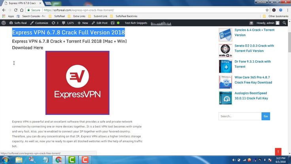Bookmark this page with the star icon

click(267, 10)
